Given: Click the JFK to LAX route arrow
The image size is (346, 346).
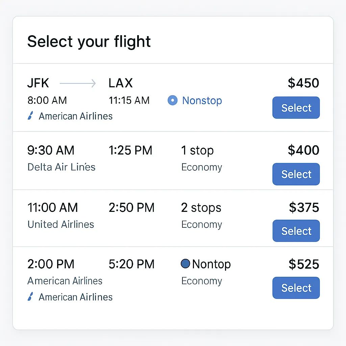Looking at the screenshot, I should [78, 83].
